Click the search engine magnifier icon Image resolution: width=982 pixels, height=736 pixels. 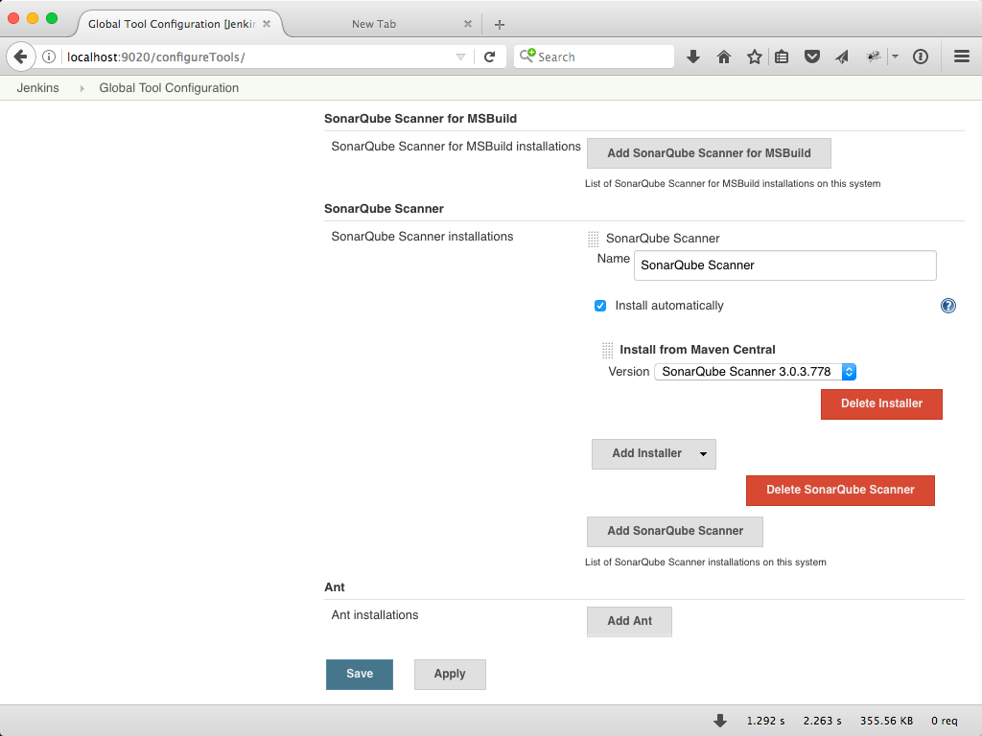pos(527,56)
